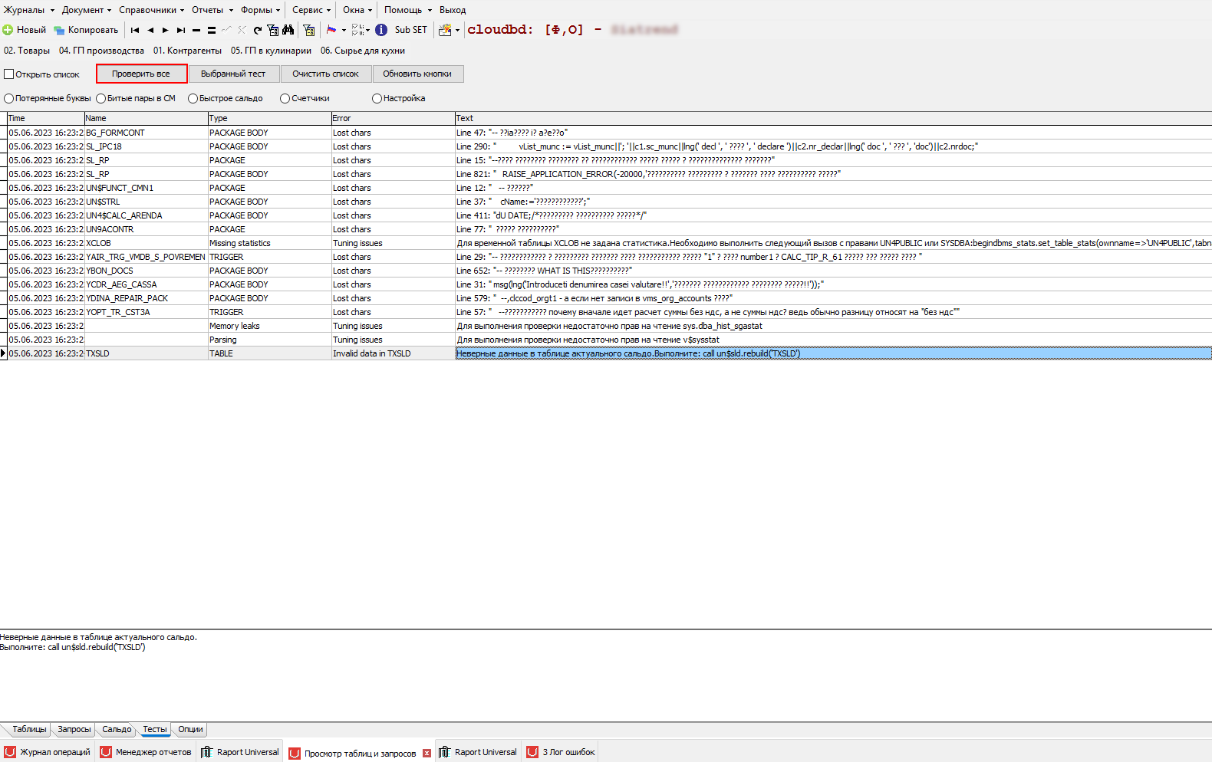Expand the flag icon dropdown arrow
This screenshot has width=1212, height=762.
click(x=344, y=31)
